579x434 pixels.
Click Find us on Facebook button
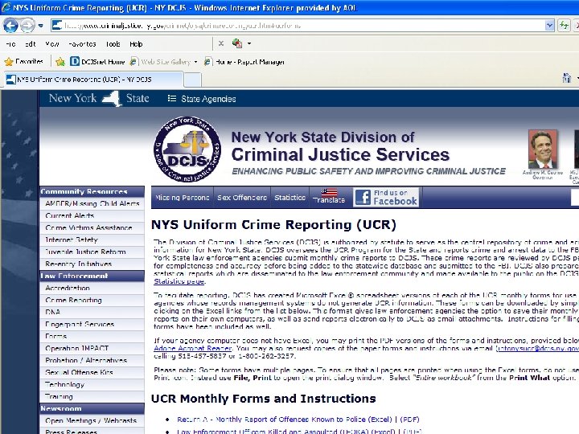pyautogui.click(x=386, y=198)
